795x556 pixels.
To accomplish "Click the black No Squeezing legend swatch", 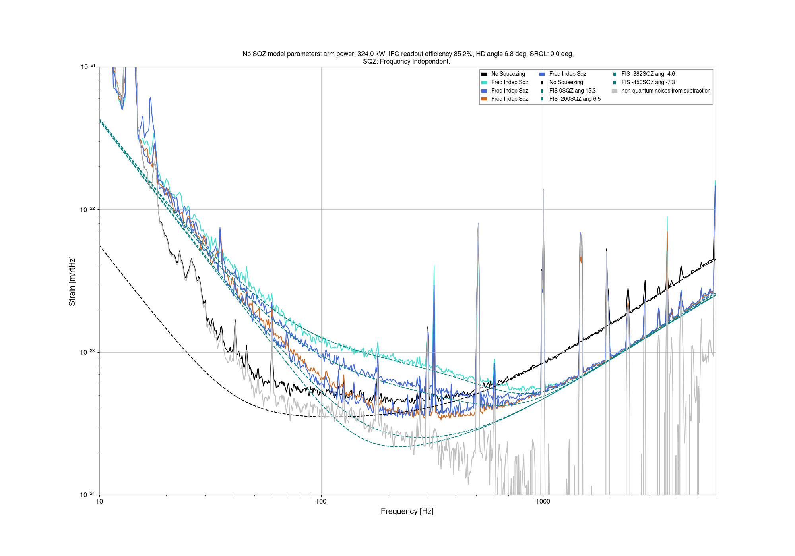I will pos(484,74).
